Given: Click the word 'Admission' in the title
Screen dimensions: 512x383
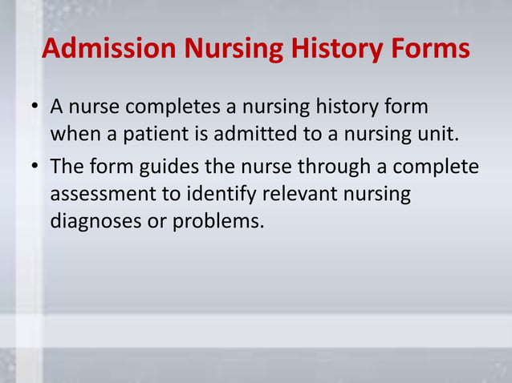Looking at the screenshot, I should click(x=109, y=48).
